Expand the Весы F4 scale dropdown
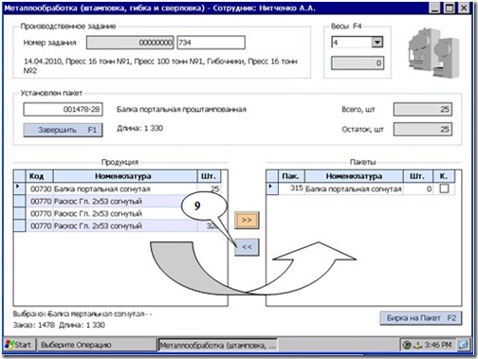The width and height of the screenshot is (478, 359). 377,42
